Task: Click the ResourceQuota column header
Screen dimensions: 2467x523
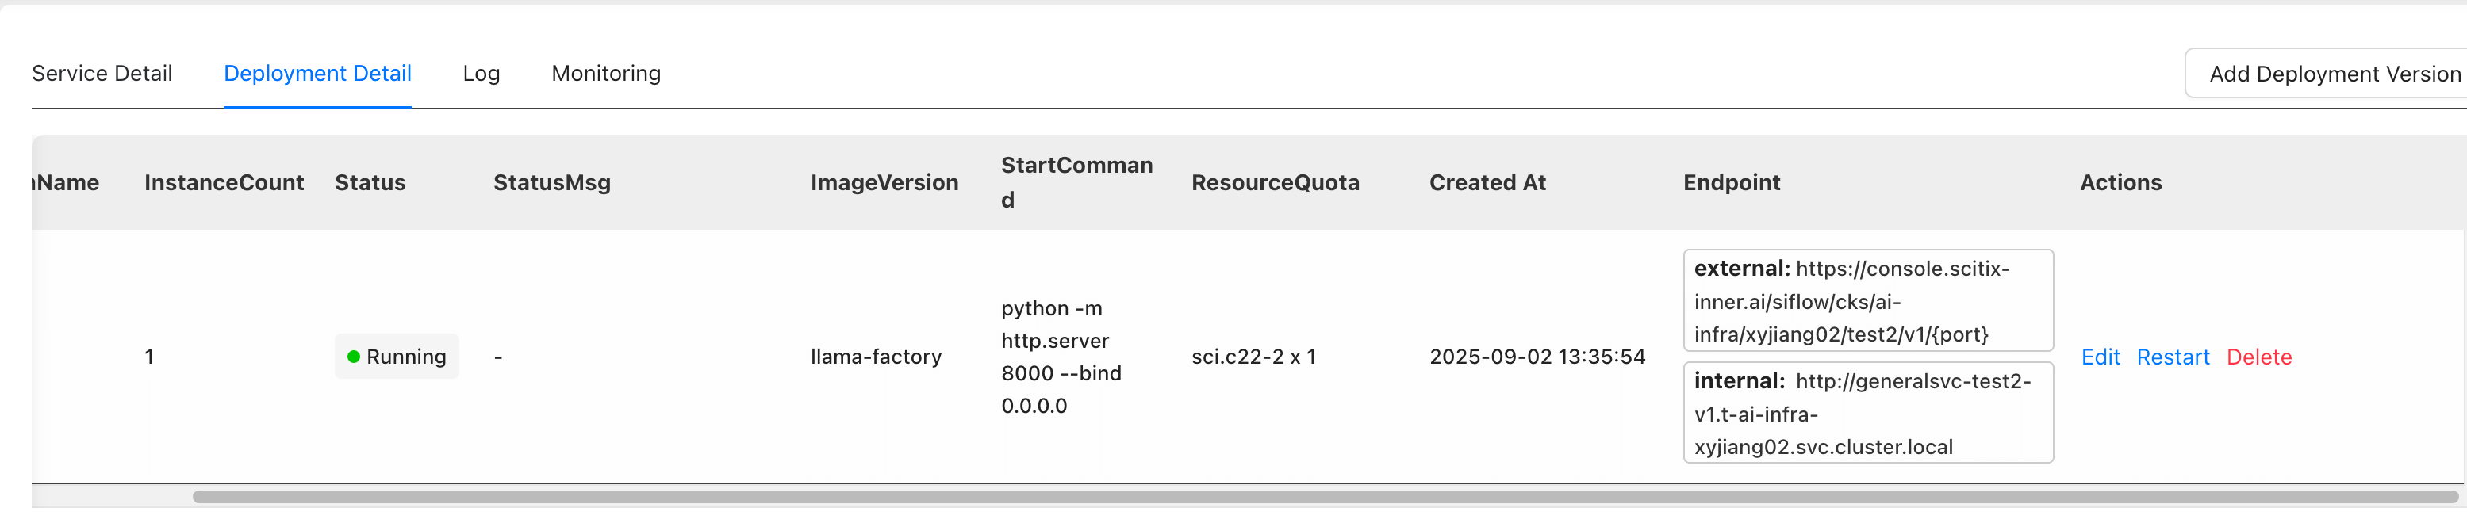Action: (x=1275, y=182)
